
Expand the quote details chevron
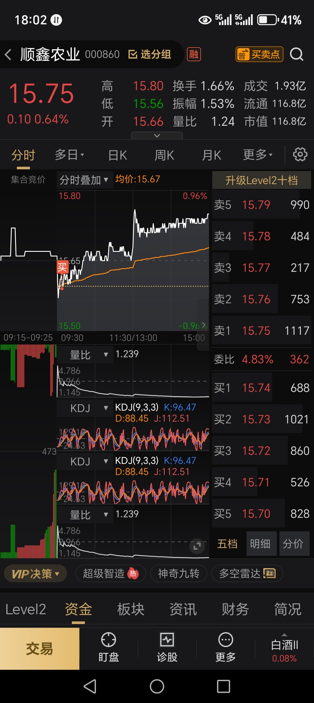(x=157, y=136)
